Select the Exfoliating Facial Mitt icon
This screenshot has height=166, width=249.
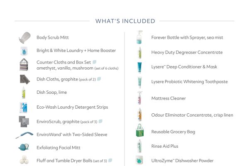coord(24,147)
